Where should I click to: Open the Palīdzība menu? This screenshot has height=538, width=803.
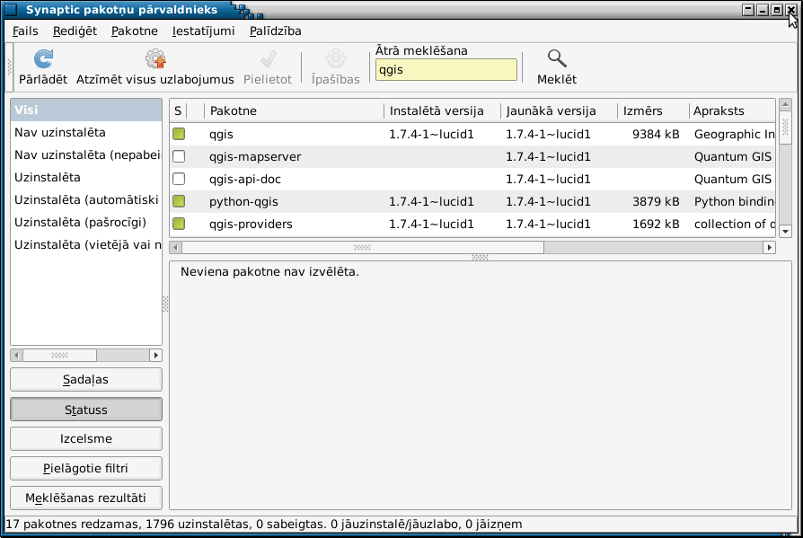275,31
